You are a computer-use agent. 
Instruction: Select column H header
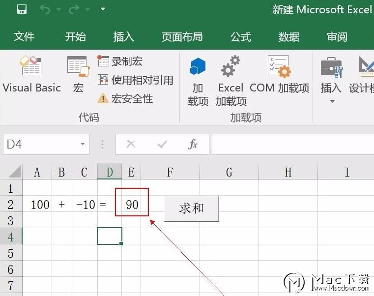point(288,172)
